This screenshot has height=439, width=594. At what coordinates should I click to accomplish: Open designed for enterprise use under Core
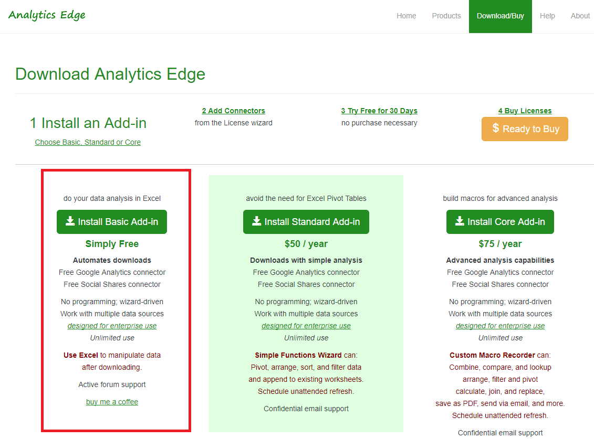[500, 326]
